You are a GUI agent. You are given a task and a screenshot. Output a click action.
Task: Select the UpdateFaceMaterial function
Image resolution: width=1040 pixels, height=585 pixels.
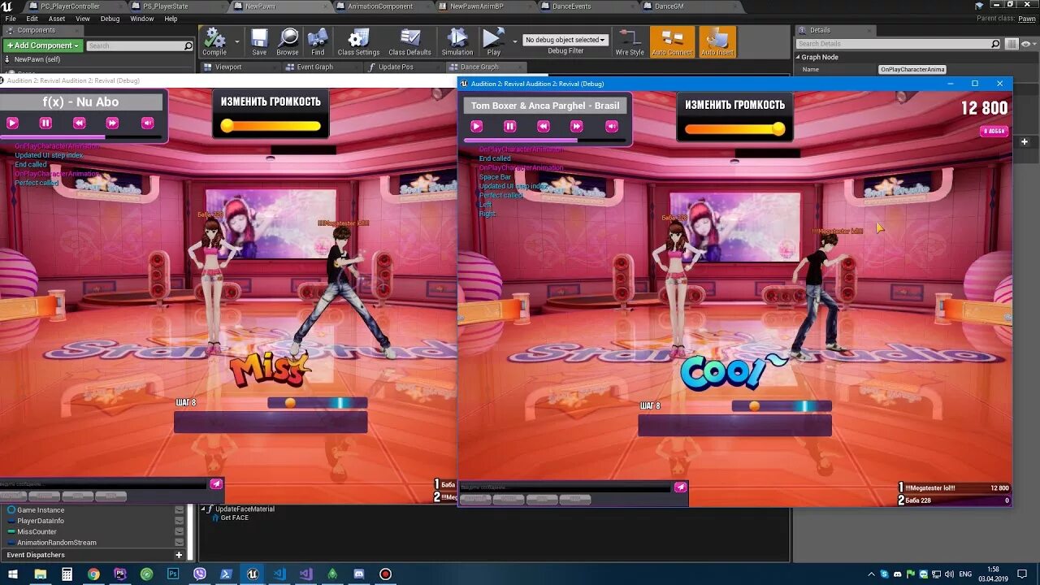coord(245,509)
